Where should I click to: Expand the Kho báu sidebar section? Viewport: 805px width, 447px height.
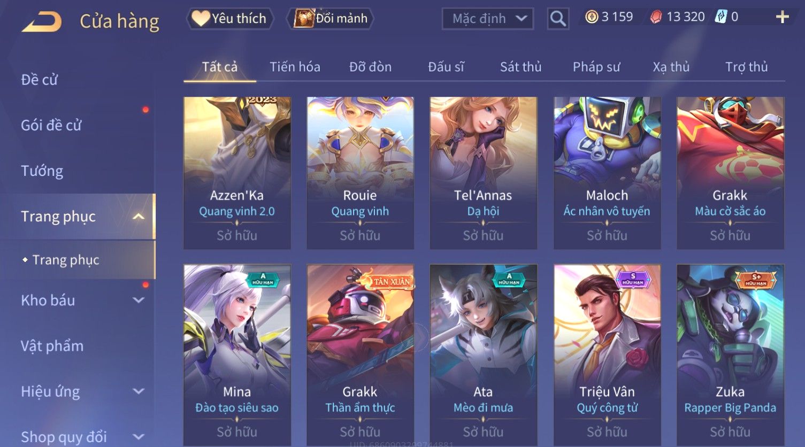[139, 300]
